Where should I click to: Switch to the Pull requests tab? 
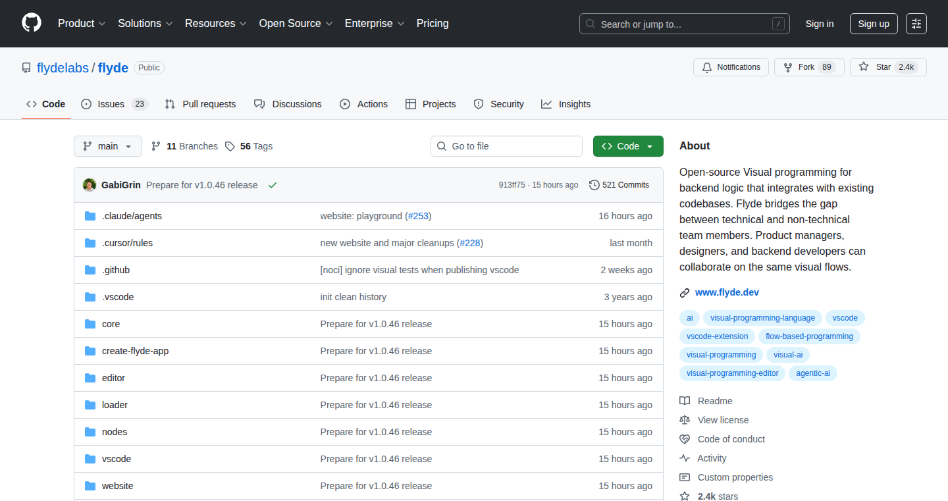[x=200, y=104]
